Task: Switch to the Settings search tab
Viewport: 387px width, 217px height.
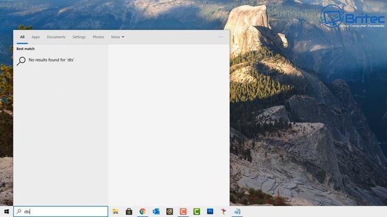Action: point(79,37)
